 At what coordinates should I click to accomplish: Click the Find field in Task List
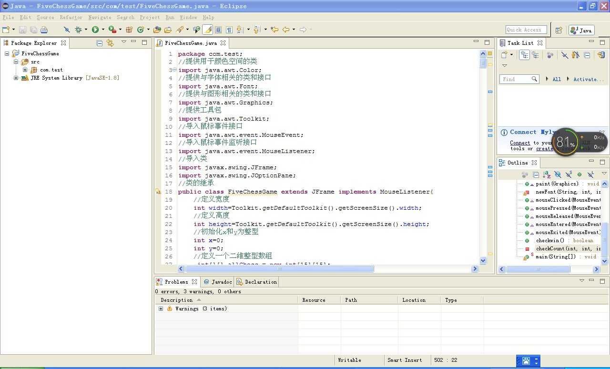(518, 79)
